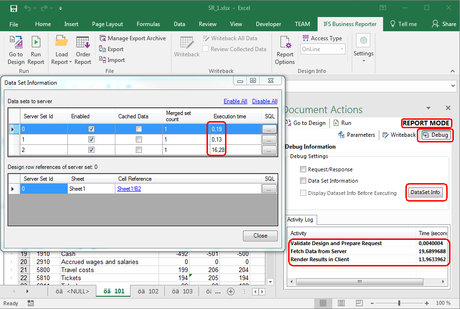Enable Request/Response debug checkbox
This screenshot has height=309, width=460.
point(303,169)
